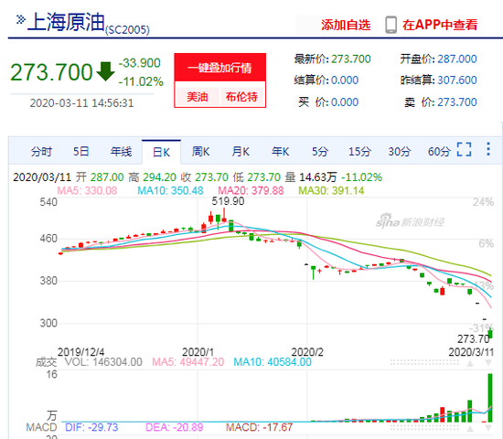Click the double-arrow icon before 上海原油

pyautogui.click(x=21, y=20)
